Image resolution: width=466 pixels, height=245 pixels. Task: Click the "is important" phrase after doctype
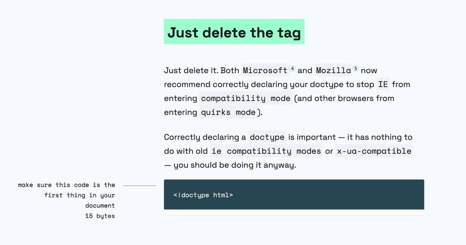(x=312, y=137)
